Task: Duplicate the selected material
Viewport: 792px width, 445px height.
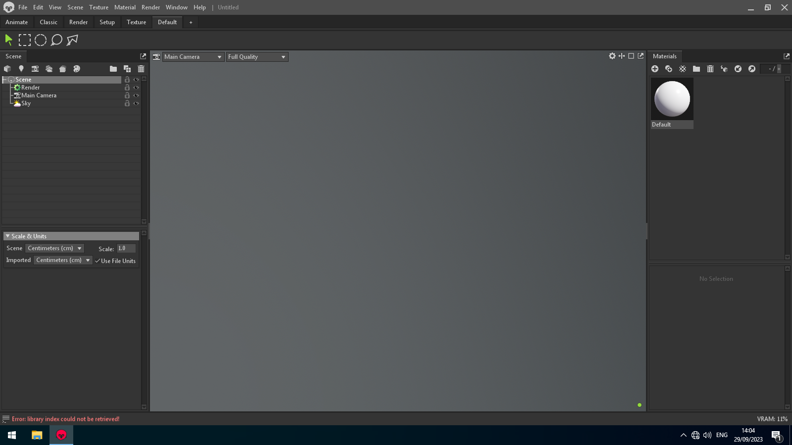Action: coord(669,69)
